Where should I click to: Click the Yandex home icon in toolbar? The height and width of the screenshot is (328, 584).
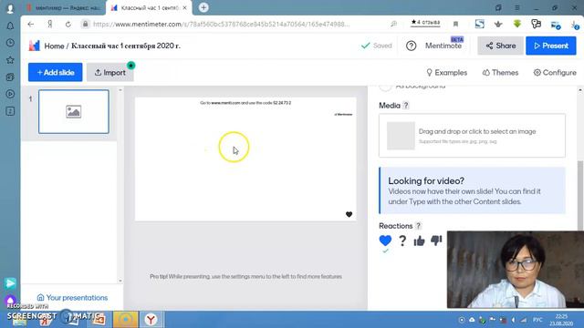(x=50, y=25)
